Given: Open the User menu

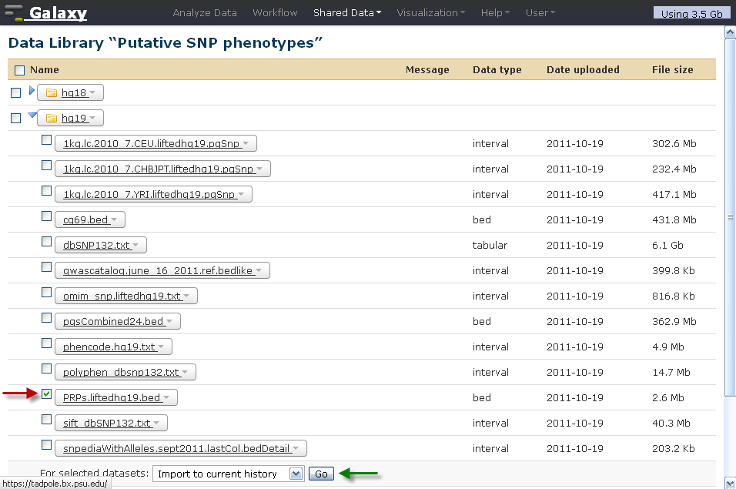Looking at the screenshot, I should pos(540,12).
